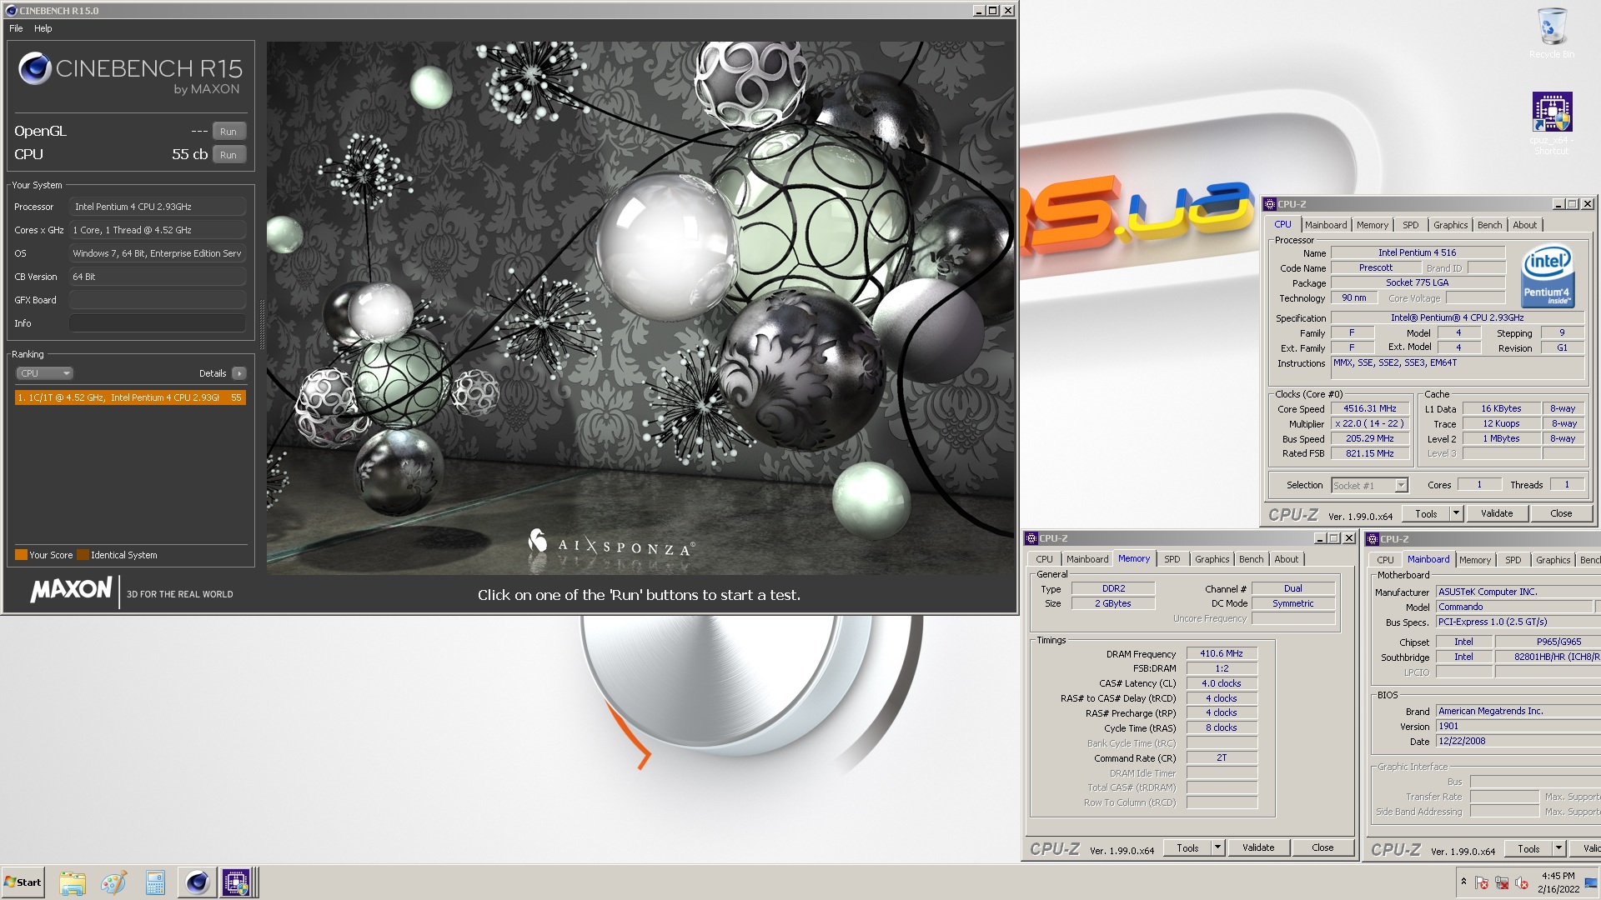Click Close in the CPU-Z CPU window

pos(1561,513)
